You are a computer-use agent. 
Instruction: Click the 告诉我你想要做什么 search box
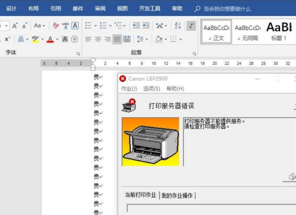click(227, 9)
